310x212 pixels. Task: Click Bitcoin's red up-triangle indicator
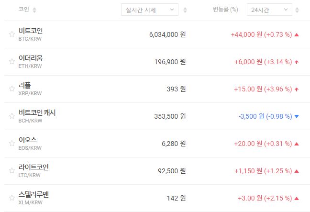pyautogui.click(x=297, y=34)
